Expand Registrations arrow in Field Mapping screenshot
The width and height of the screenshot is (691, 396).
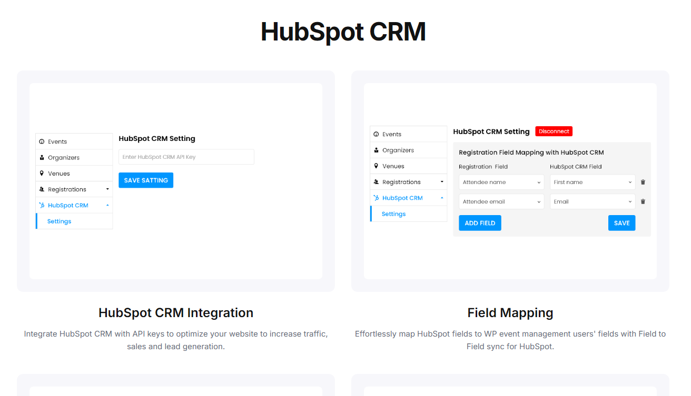click(442, 182)
